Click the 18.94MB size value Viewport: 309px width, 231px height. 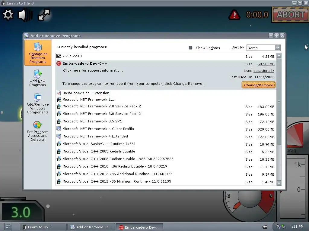(267, 144)
